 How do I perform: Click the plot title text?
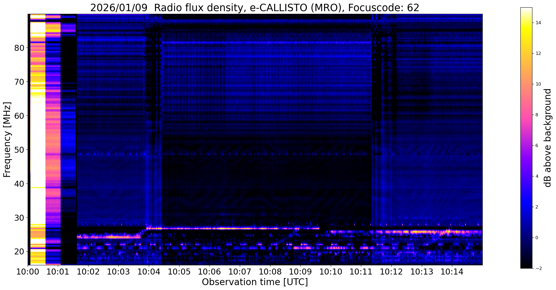[255, 8]
